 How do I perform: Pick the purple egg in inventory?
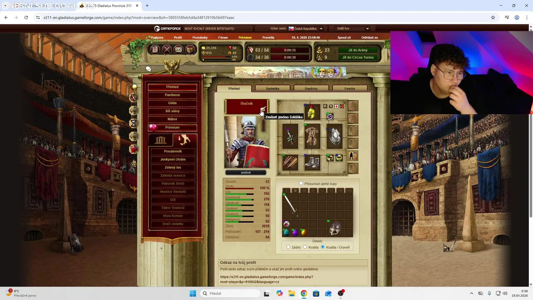(295, 232)
